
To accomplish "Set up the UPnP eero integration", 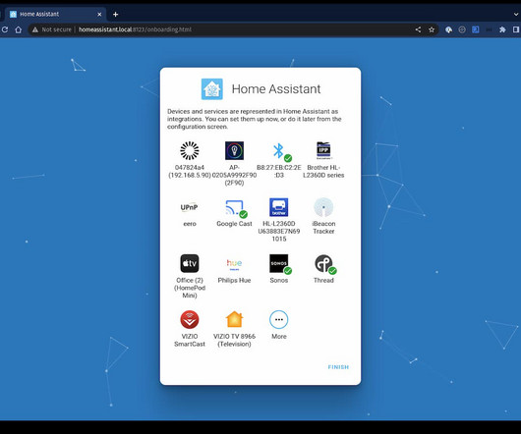I will click(x=190, y=207).
